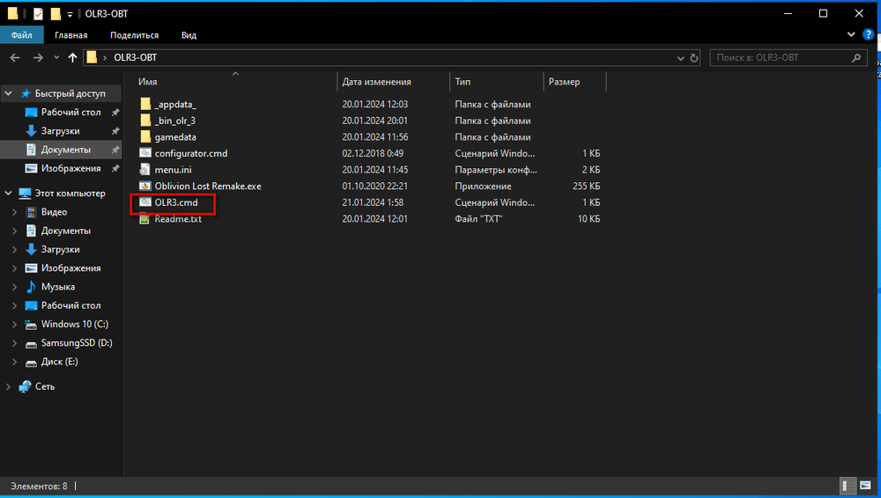Click the search box for OLR3-OBT
This screenshot has height=498, width=881.
[782, 57]
